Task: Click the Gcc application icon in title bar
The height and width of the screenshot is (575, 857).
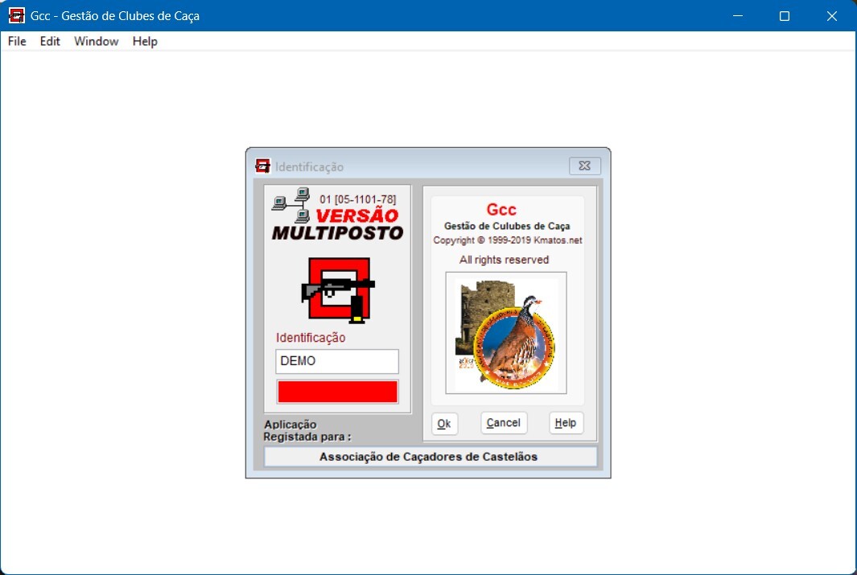Action: pos(16,15)
